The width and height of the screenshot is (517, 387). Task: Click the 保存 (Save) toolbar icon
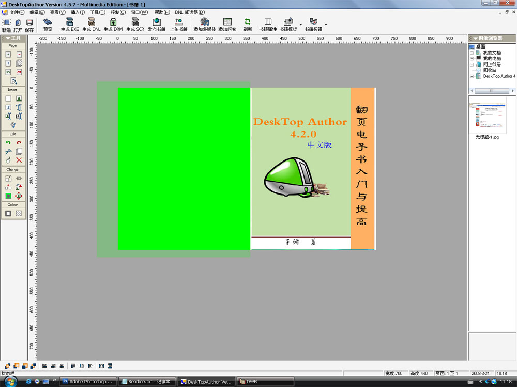29,22
